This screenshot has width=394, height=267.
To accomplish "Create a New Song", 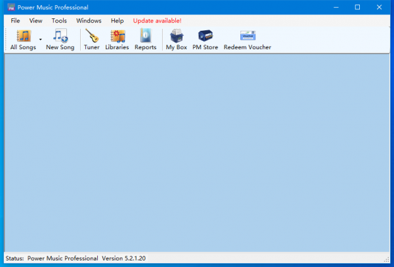I will [x=60, y=39].
